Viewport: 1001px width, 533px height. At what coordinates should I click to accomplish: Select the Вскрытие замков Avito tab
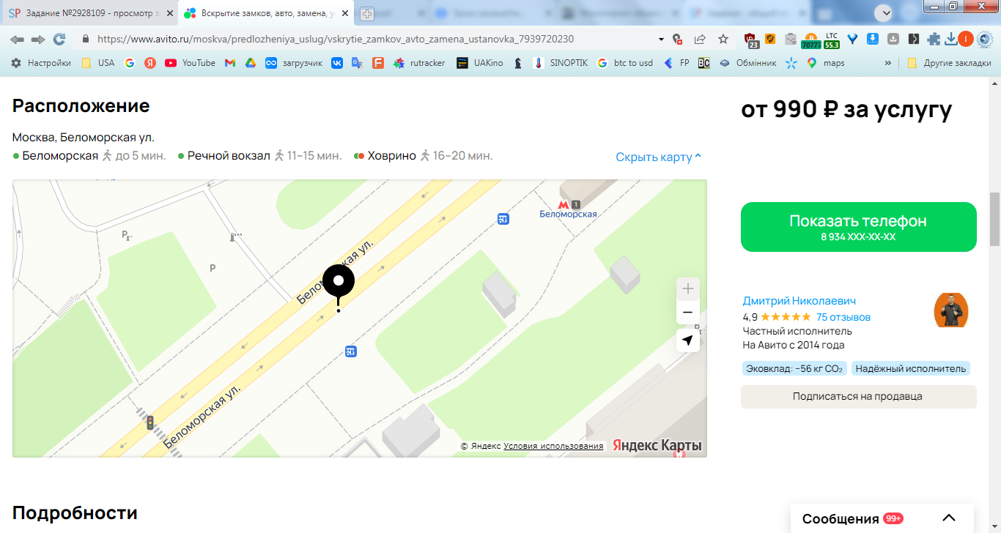click(x=267, y=13)
